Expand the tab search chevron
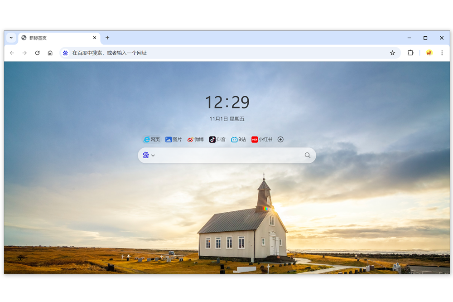Viewport: 453px width, 302px height. [11, 38]
